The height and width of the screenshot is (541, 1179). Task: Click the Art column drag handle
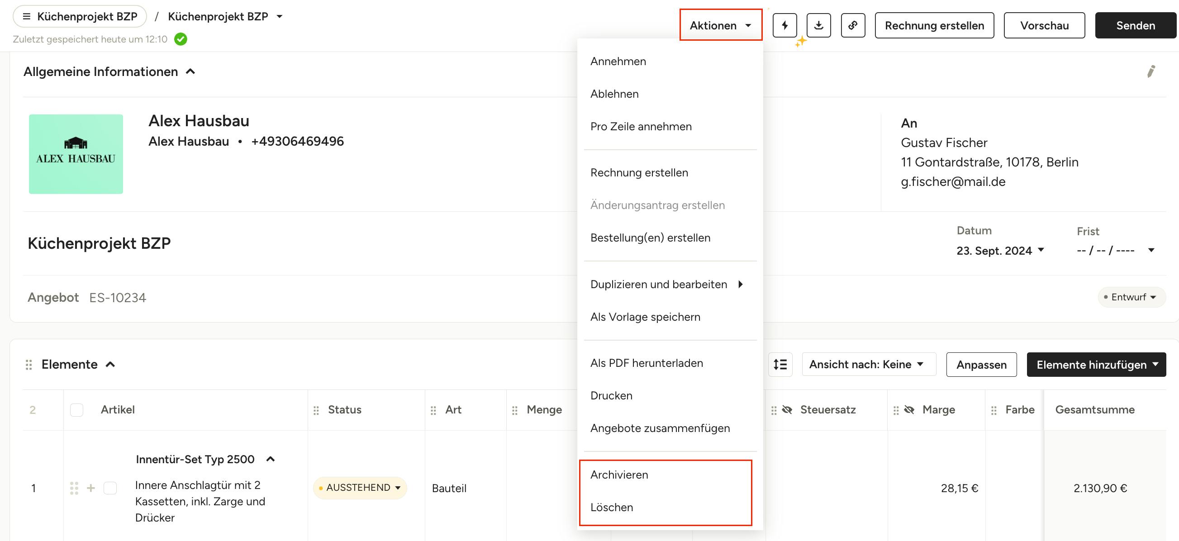433,410
